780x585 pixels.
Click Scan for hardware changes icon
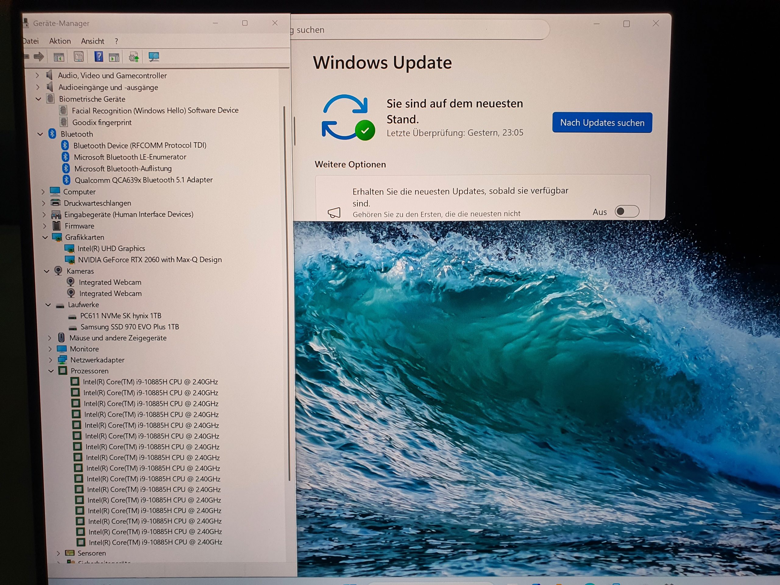pyautogui.click(x=154, y=57)
